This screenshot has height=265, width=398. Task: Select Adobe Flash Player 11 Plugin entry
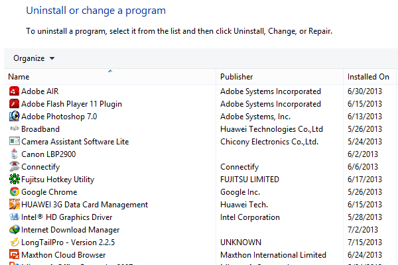point(72,104)
